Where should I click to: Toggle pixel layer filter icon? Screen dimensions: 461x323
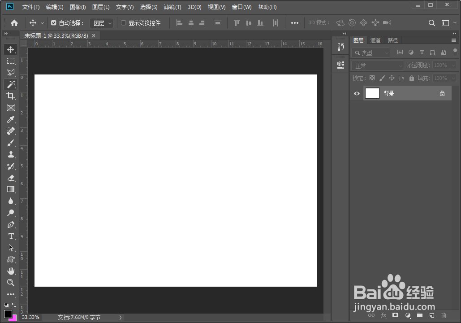point(400,52)
